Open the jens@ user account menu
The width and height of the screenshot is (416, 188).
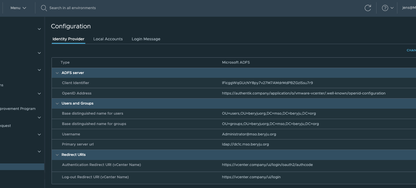pos(409,8)
